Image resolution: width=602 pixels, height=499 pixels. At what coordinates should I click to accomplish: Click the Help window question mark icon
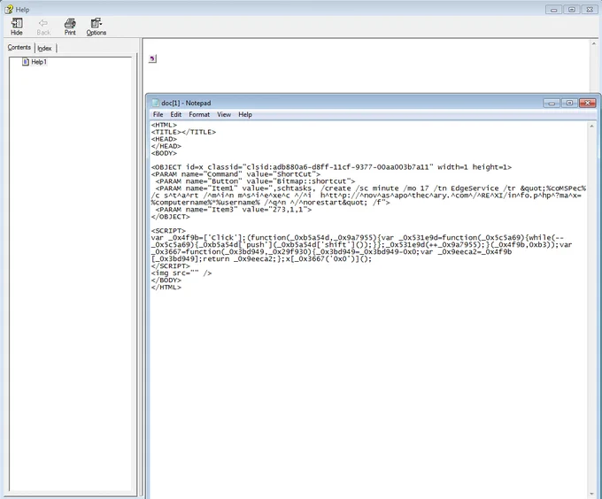click(9, 9)
